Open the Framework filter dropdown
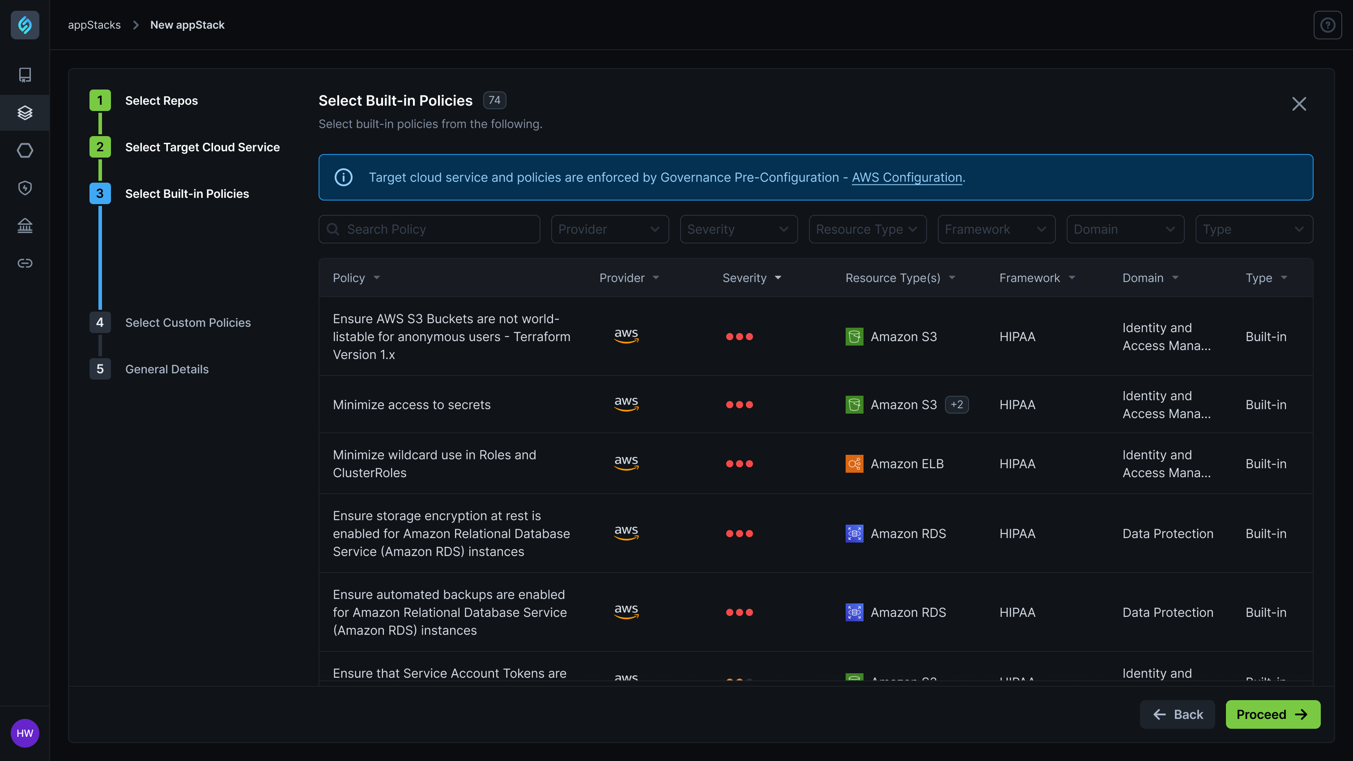Viewport: 1353px width, 761px height. (996, 229)
